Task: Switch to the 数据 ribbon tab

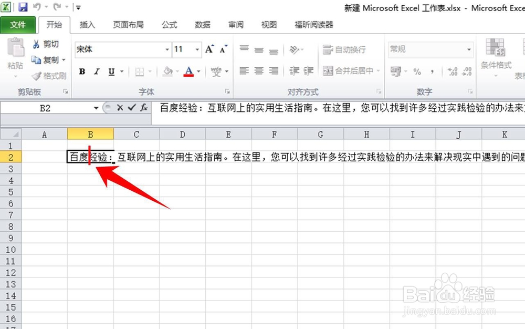Action: click(202, 24)
